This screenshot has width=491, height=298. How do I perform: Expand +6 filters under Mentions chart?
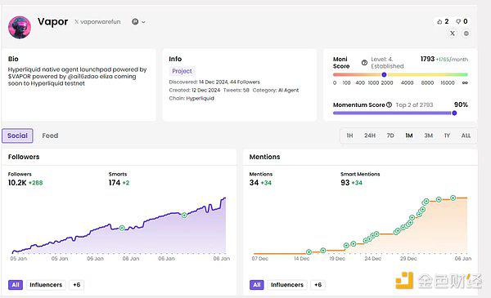pyautogui.click(x=318, y=285)
